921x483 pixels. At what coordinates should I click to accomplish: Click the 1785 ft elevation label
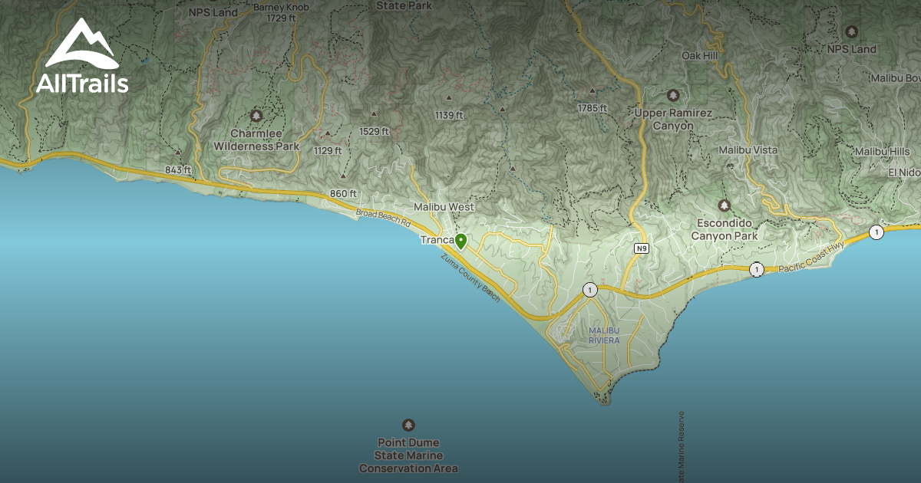(593, 108)
